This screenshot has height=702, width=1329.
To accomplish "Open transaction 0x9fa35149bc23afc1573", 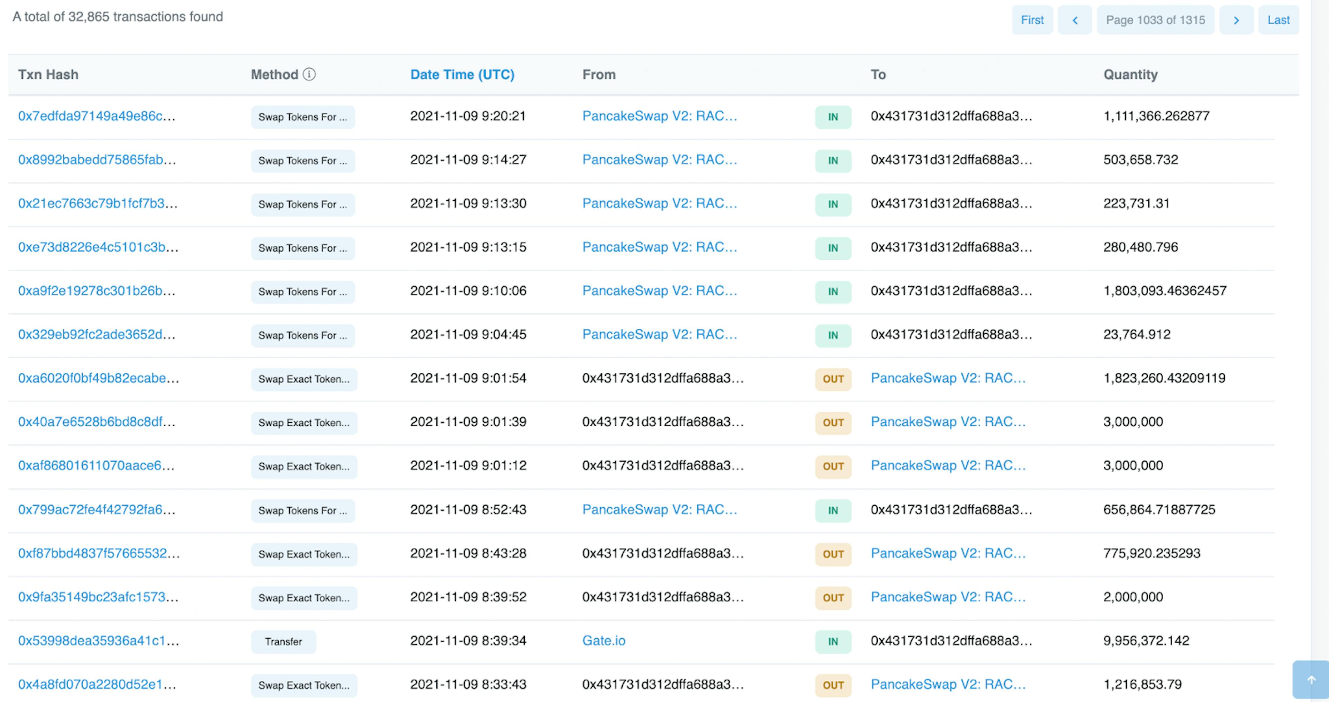I will point(99,597).
